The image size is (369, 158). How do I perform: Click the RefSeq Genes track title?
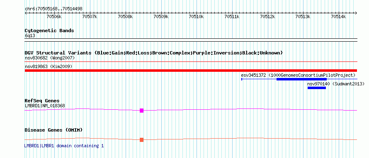(x=42, y=101)
